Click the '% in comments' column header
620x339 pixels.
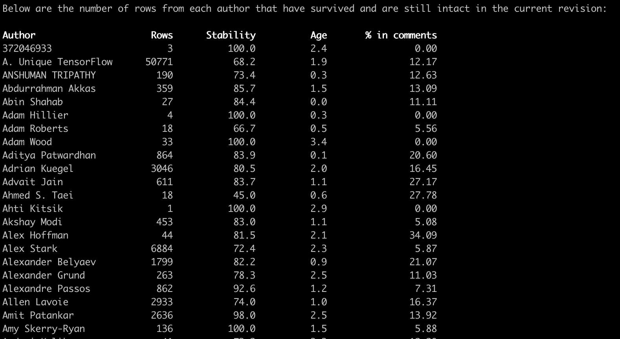[401, 35]
